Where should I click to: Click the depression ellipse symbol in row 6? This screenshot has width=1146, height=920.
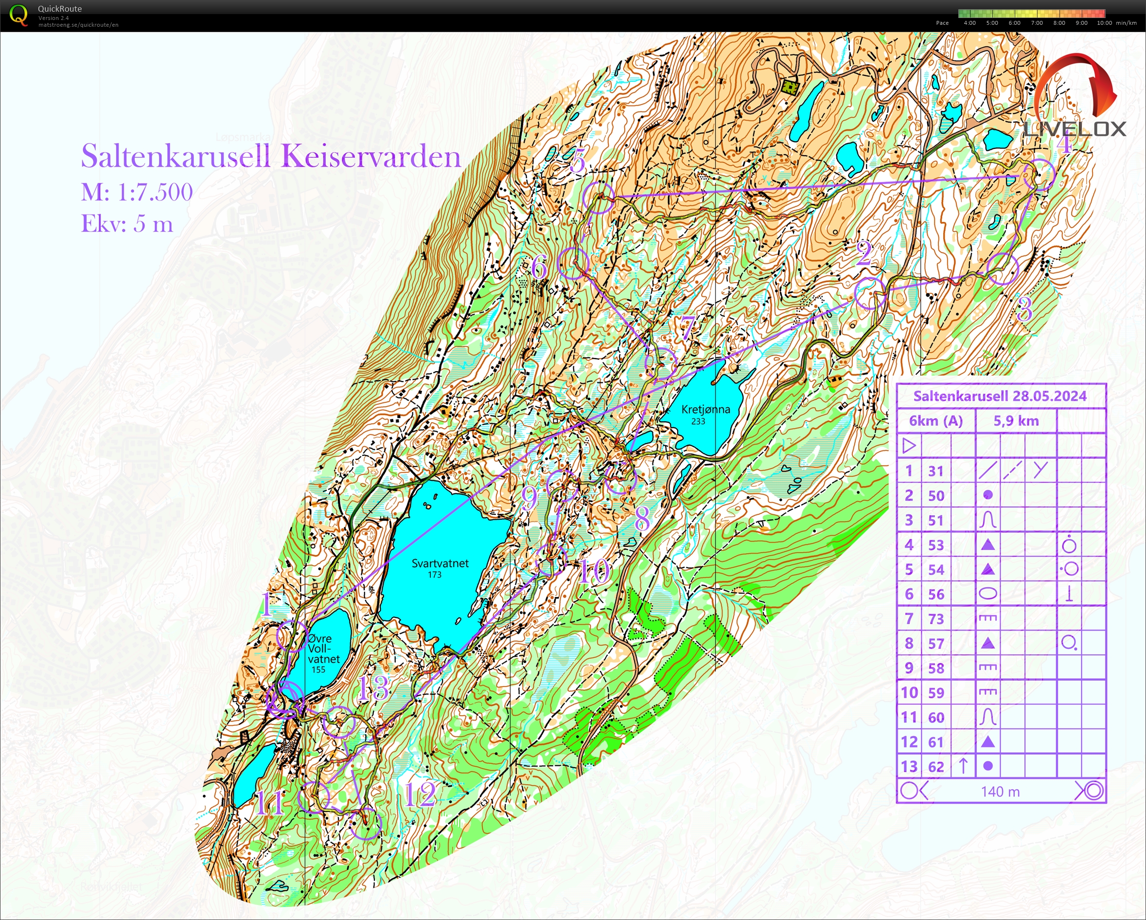coord(987,594)
